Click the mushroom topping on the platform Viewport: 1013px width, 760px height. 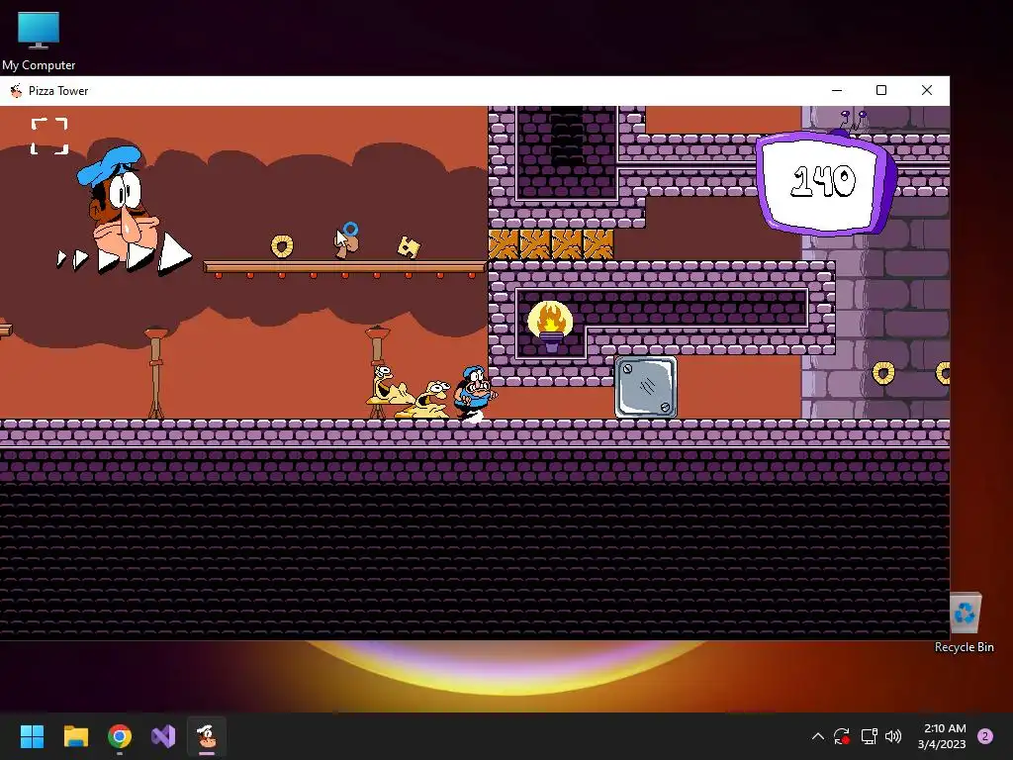[x=346, y=243]
